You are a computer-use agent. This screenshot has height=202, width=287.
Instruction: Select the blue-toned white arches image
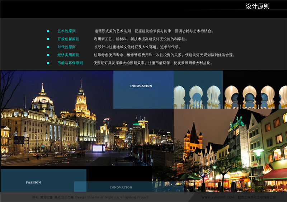pyautogui.click(x=198, y=89)
